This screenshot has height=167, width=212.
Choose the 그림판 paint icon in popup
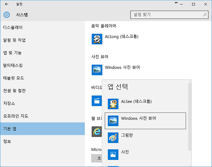113,138
